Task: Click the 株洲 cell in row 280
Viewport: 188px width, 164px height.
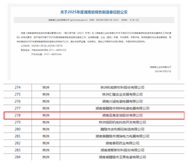Action: (46, 129)
